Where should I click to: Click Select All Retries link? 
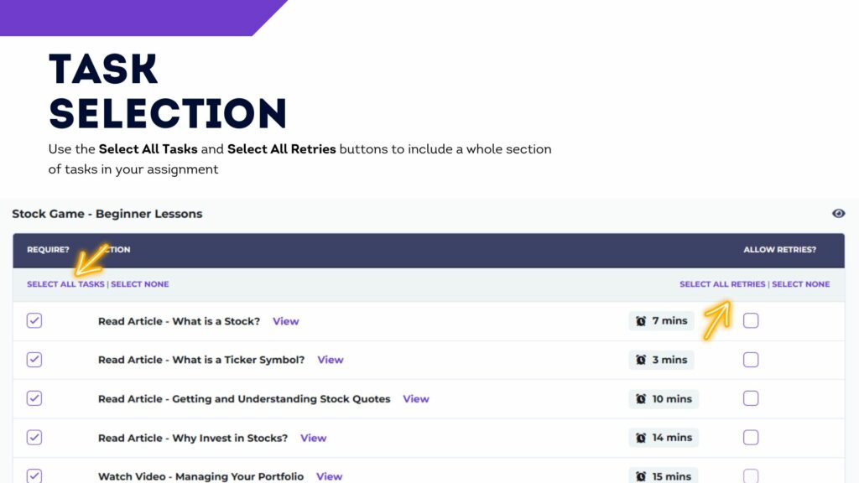(722, 284)
